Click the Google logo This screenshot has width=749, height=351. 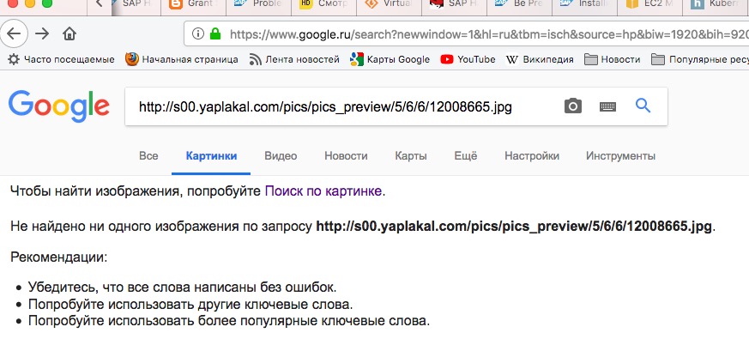tap(58, 106)
